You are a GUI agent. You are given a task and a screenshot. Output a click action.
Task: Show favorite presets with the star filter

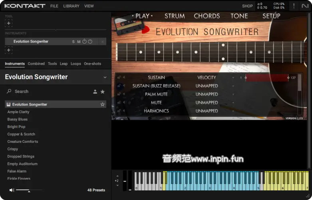[x=103, y=92]
